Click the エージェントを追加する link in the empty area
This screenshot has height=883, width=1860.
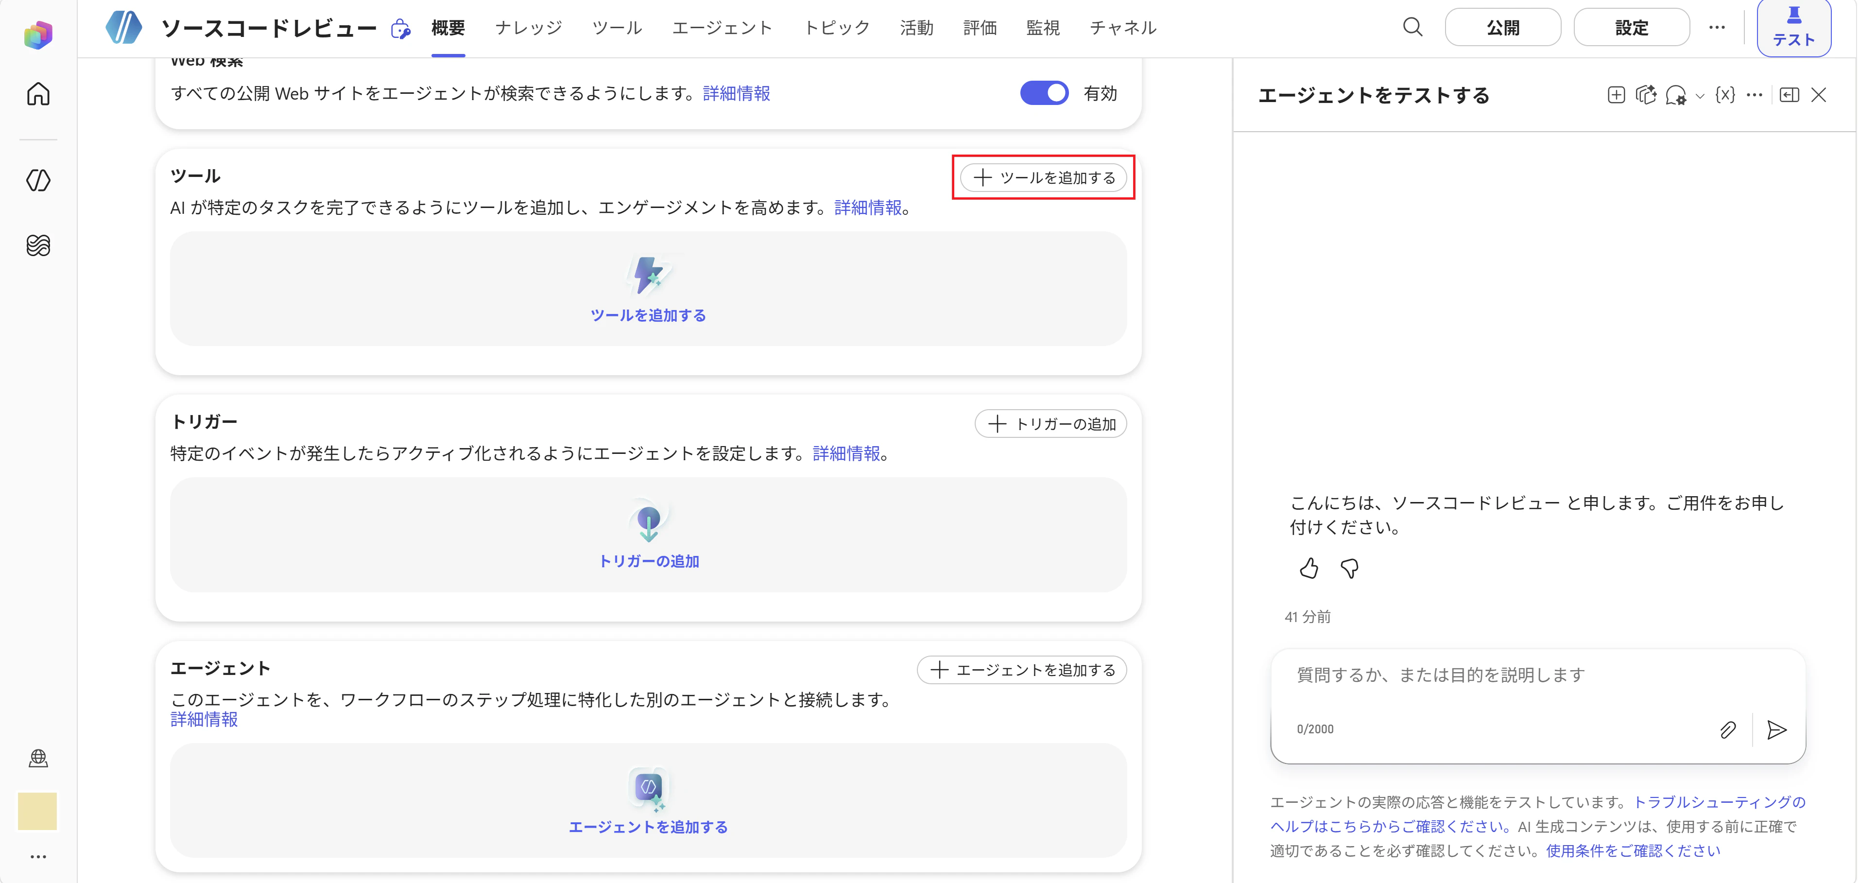pyautogui.click(x=648, y=828)
